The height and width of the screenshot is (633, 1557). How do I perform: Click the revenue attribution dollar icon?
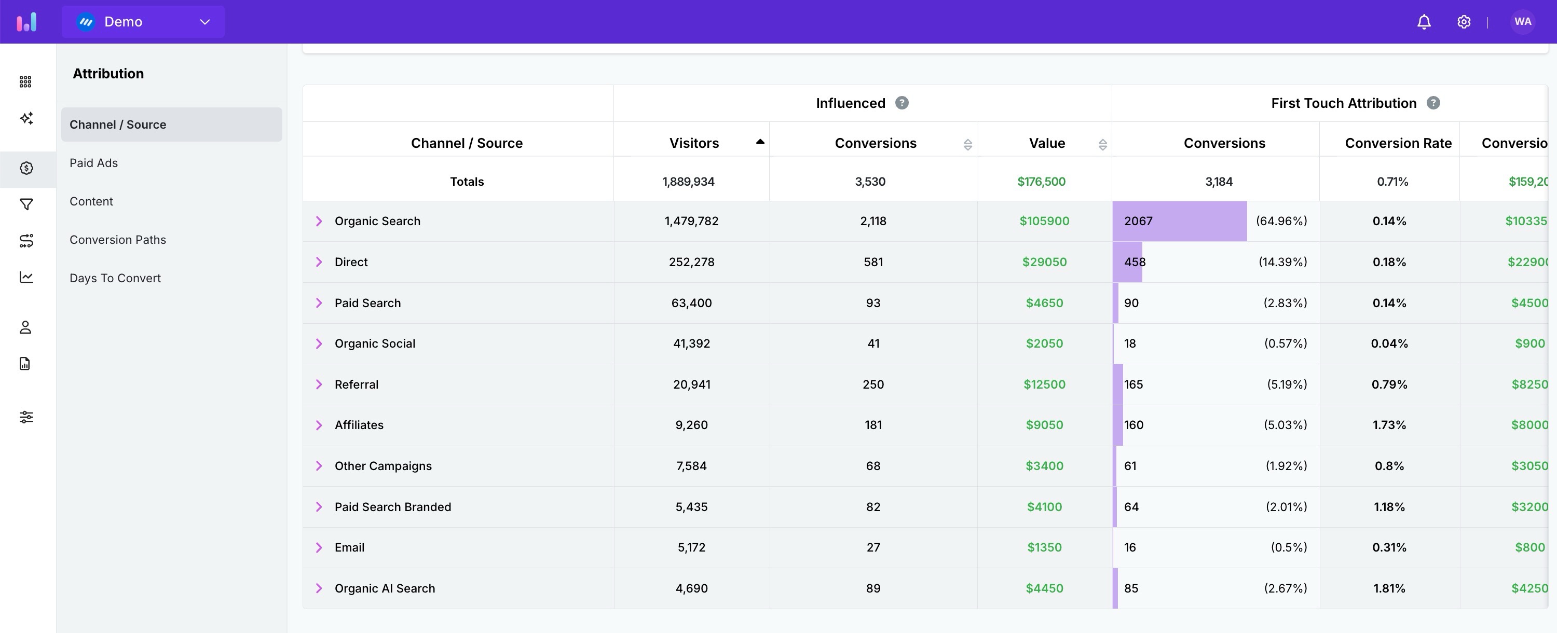25,169
